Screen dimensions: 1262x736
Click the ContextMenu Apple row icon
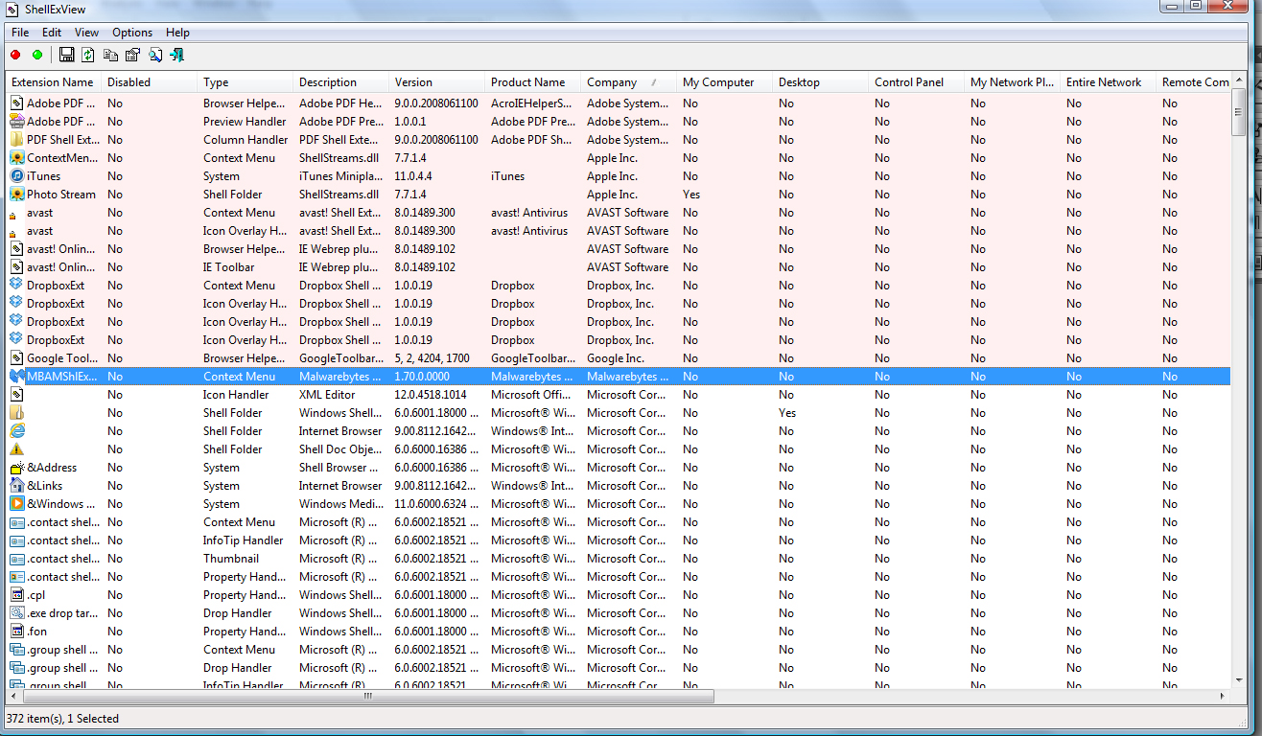[x=17, y=158]
